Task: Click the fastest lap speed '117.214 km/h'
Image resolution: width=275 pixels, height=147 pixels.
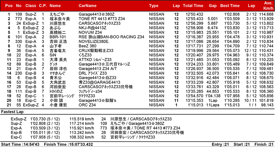Action: (x=82, y=124)
